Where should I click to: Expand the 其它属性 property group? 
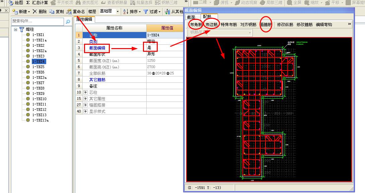pyautogui.click(x=85, y=99)
